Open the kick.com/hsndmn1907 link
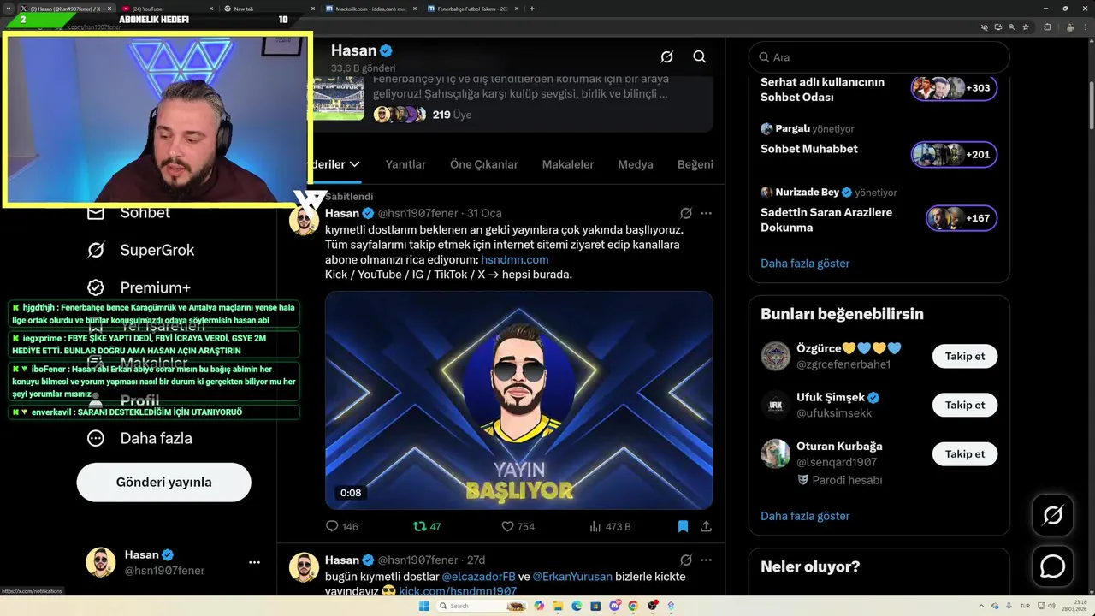 click(x=458, y=591)
